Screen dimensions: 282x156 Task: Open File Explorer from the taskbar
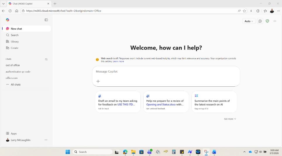[133, 152]
